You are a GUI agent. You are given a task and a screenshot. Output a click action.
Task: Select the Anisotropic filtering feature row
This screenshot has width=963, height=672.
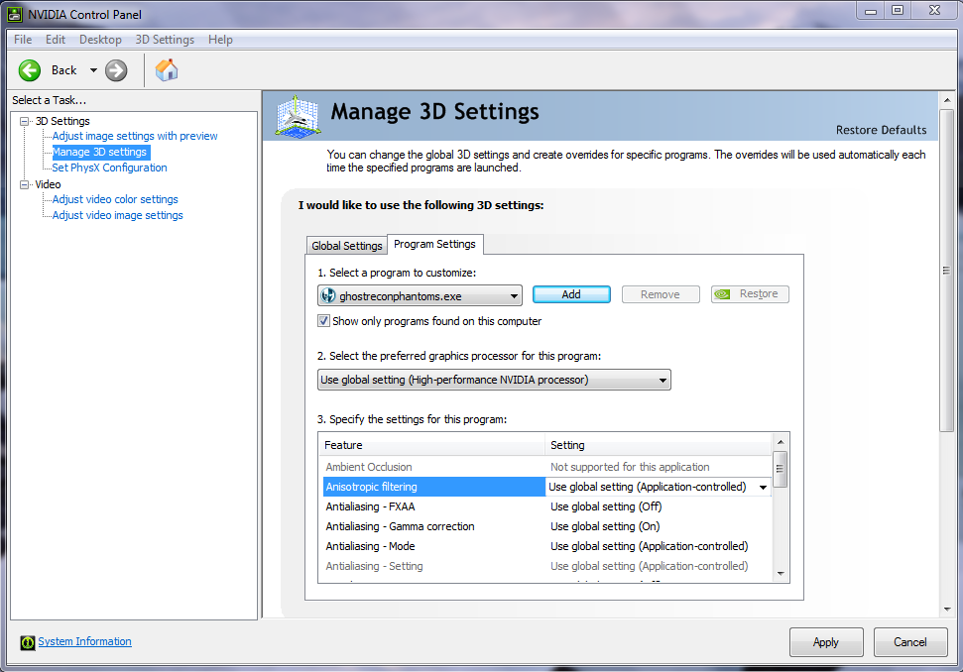[544, 487]
